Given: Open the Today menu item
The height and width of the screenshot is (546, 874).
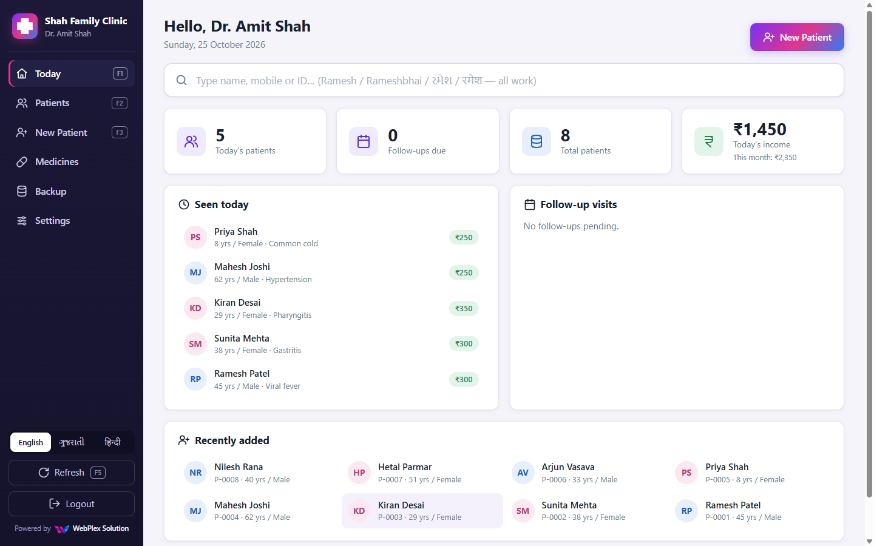Looking at the screenshot, I should coord(72,73).
